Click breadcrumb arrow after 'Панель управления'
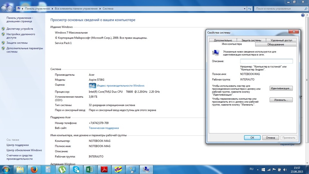The image size is (309, 174). 52,9
